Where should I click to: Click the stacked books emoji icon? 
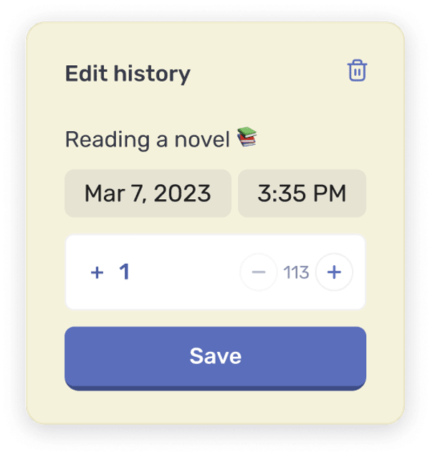(247, 137)
